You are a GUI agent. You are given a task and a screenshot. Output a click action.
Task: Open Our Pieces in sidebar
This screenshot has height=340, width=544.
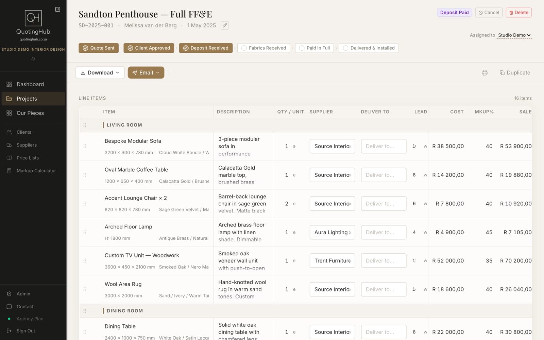click(33, 113)
